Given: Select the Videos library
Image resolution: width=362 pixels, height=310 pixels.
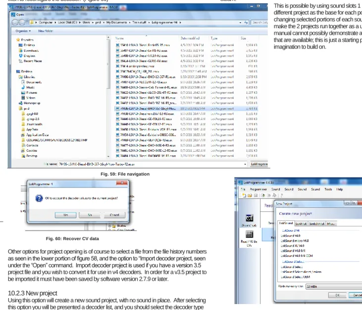Looking at the screenshot, I should pyautogui.click(x=28, y=98).
